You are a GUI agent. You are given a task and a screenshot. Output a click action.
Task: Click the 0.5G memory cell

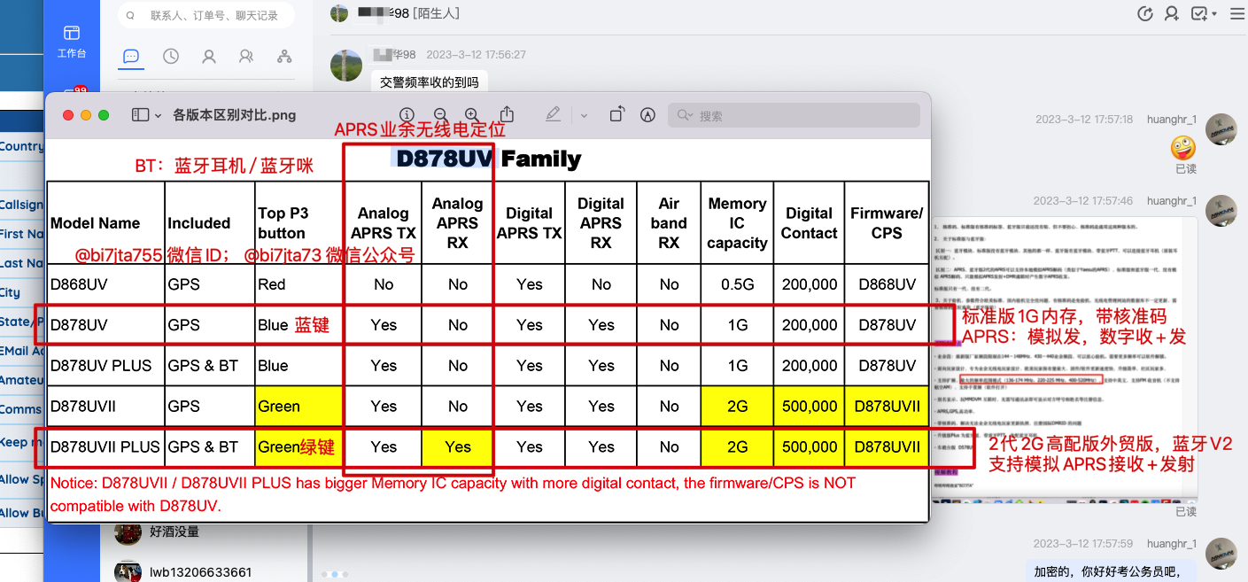pos(738,284)
